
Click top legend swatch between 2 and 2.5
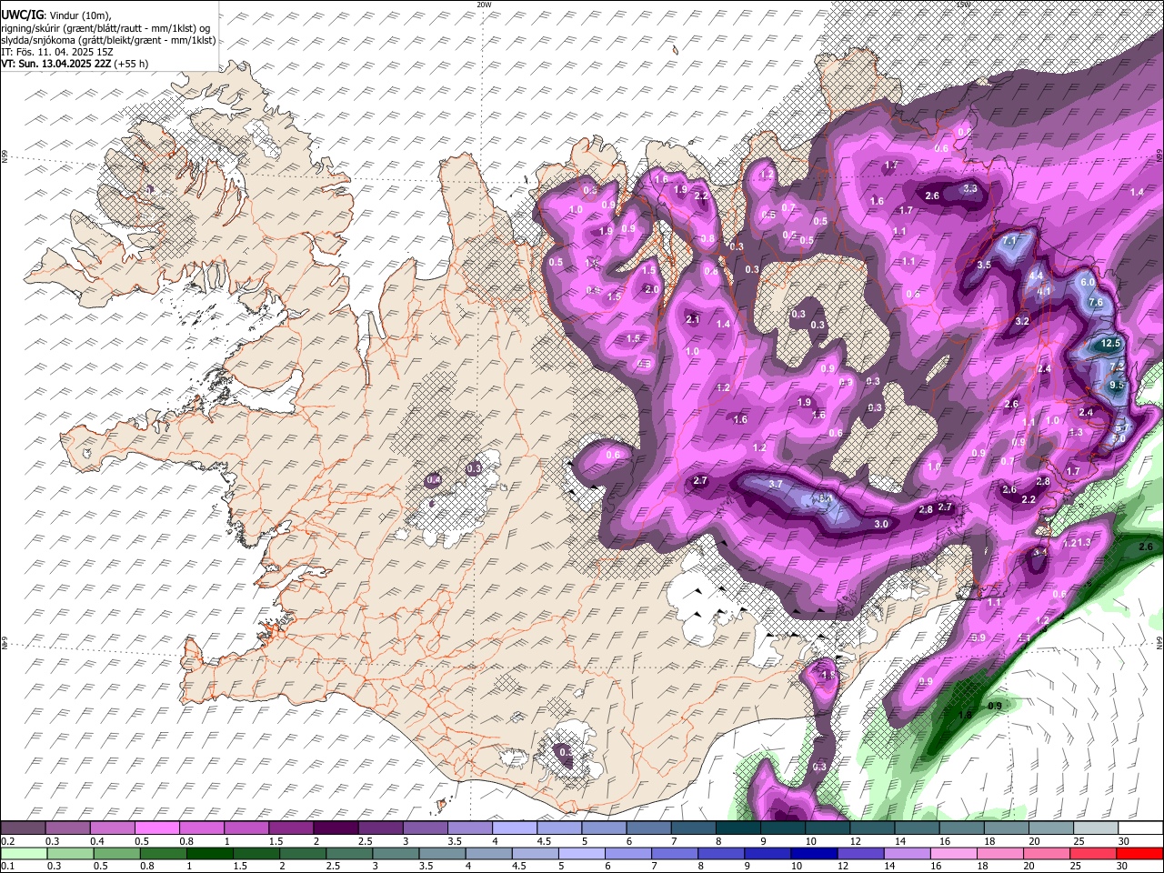336,828
